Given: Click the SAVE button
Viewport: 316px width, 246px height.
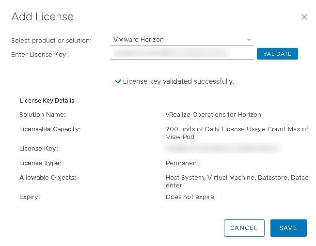Looking at the screenshot, I should (288, 228).
